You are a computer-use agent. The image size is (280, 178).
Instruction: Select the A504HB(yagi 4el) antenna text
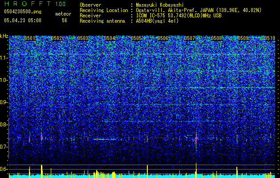click(x=157, y=21)
